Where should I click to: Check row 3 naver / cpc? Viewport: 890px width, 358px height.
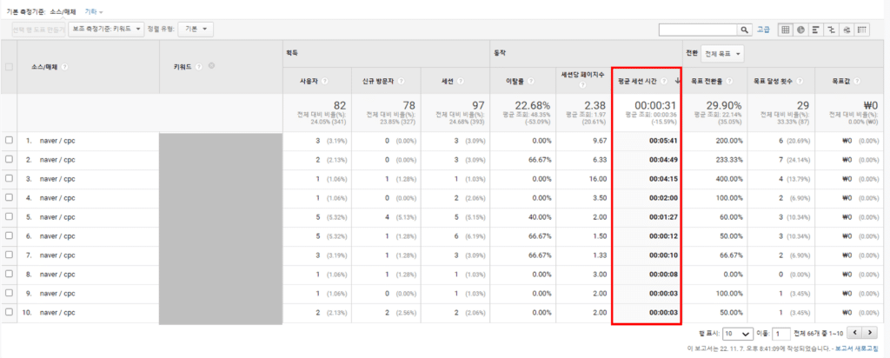[9, 179]
